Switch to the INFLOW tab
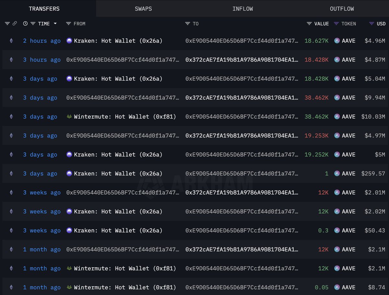 tap(242, 9)
